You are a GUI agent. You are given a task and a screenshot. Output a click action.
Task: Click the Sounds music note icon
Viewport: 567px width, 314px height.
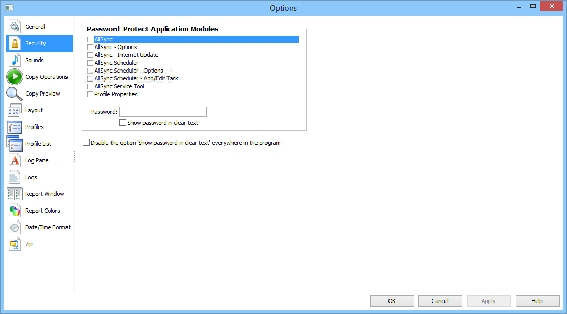coord(15,60)
